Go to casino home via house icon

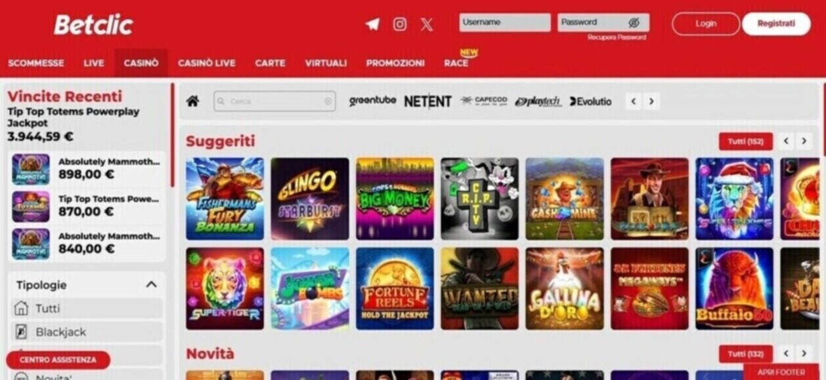pos(192,101)
